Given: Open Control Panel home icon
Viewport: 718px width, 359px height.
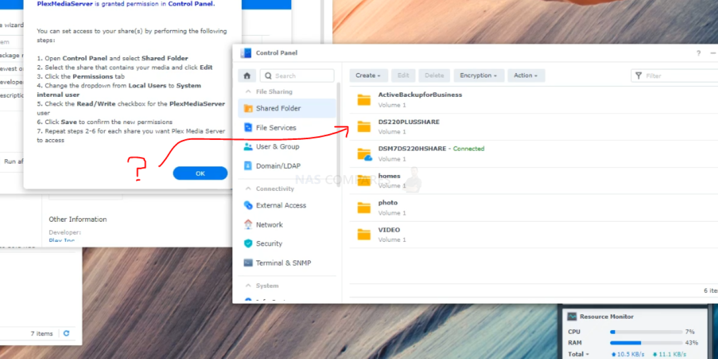Looking at the screenshot, I should [x=247, y=76].
